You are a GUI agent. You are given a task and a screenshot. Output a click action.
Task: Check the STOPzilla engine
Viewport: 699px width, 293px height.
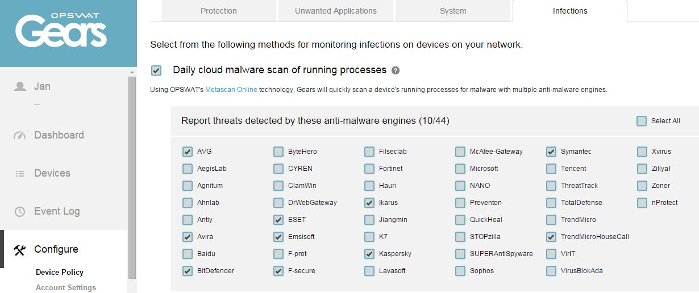[x=460, y=237]
